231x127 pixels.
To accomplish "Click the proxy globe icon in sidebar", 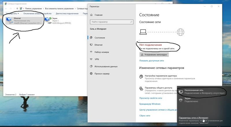I will [x=91, y=74].
